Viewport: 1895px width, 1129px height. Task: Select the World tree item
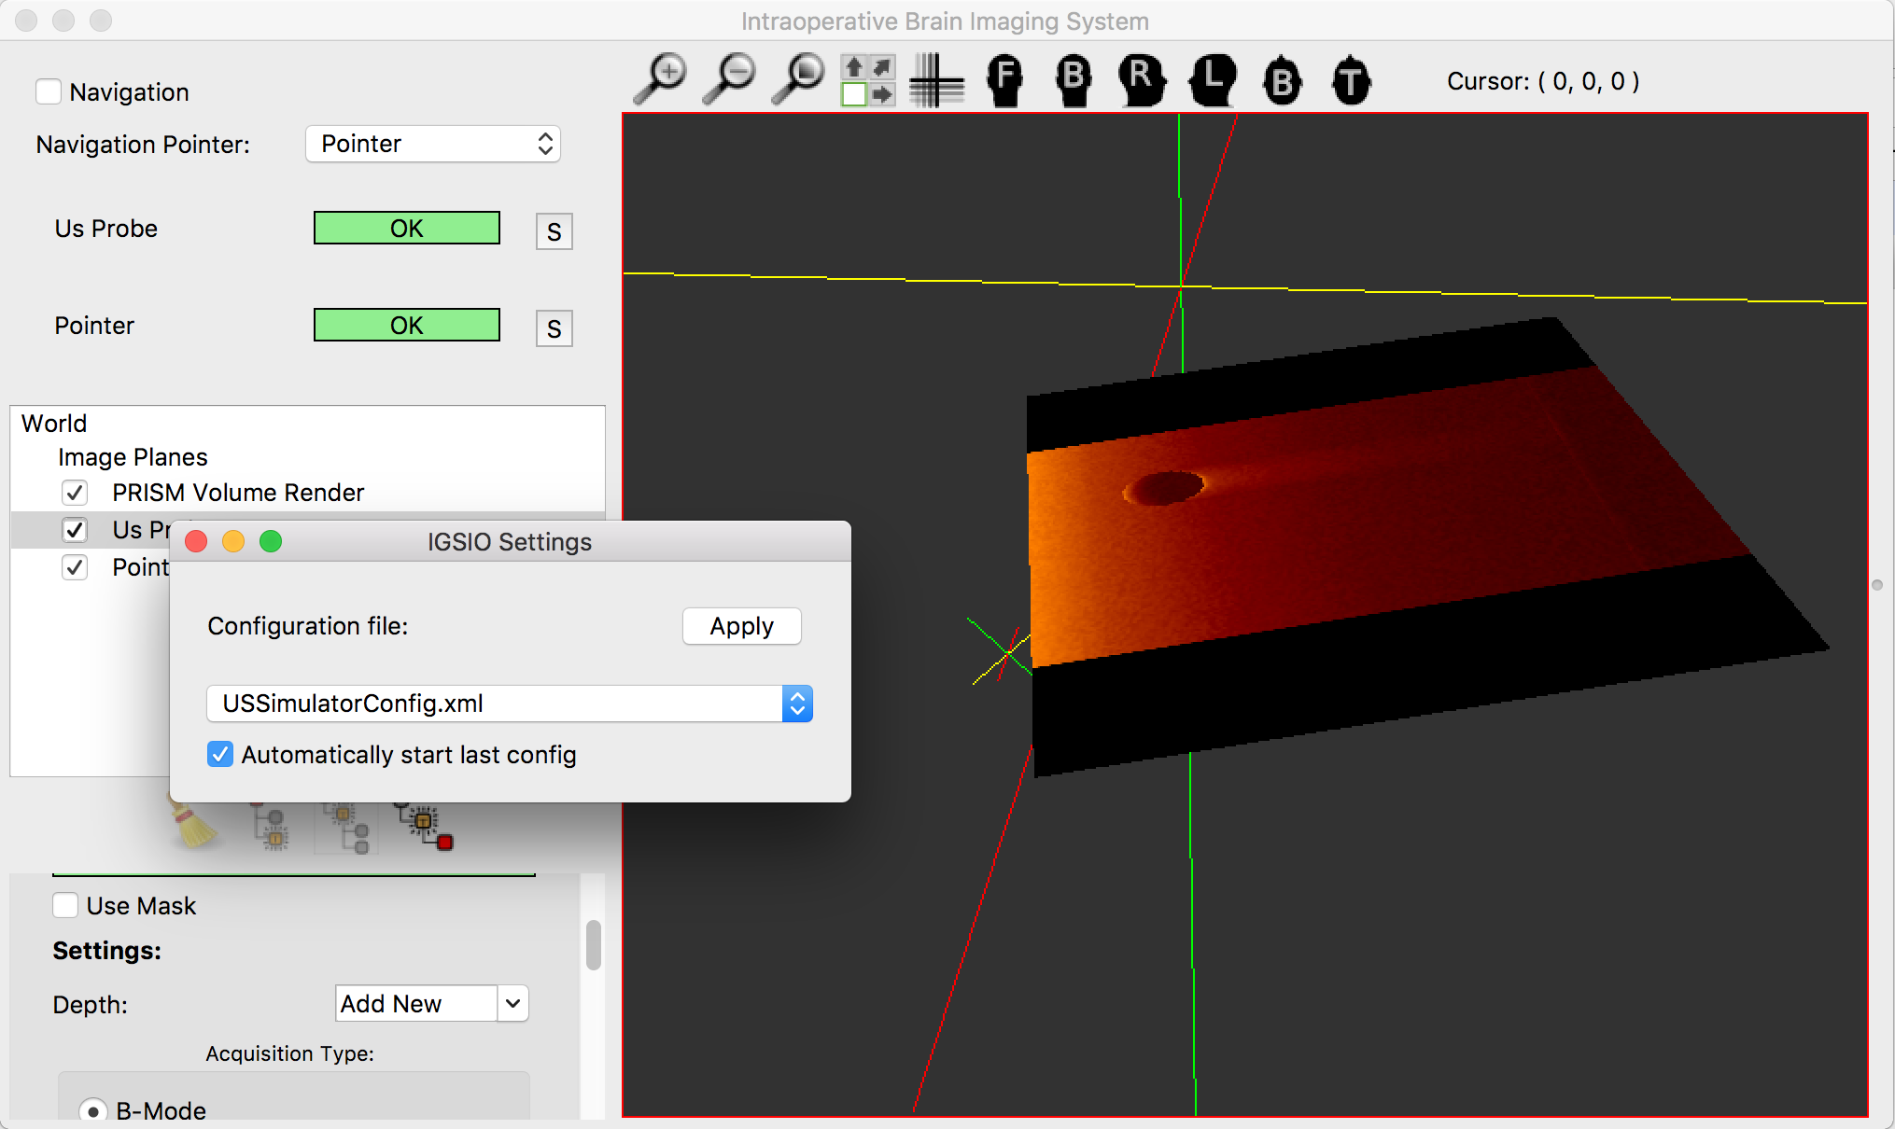click(54, 424)
